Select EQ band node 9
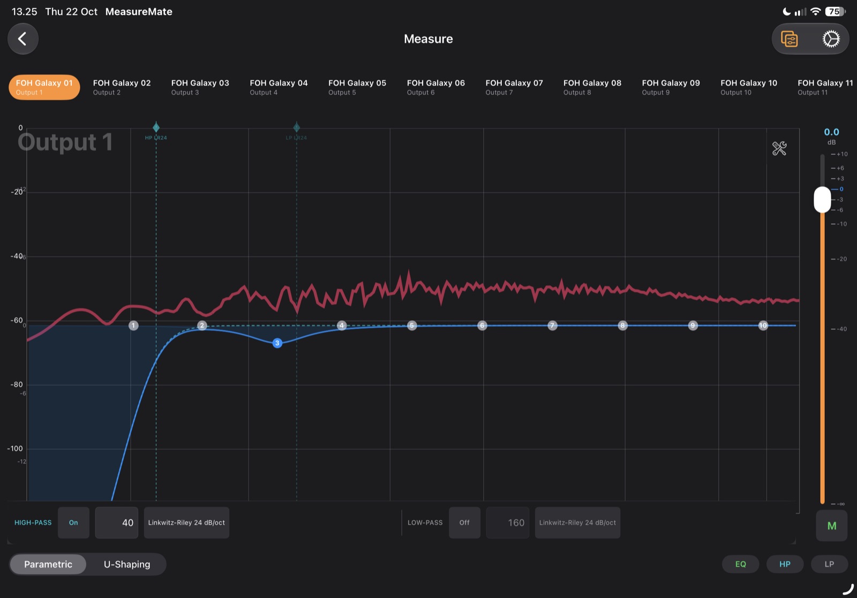Image resolution: width=857 pixels, height=598 pixels. 693,326
